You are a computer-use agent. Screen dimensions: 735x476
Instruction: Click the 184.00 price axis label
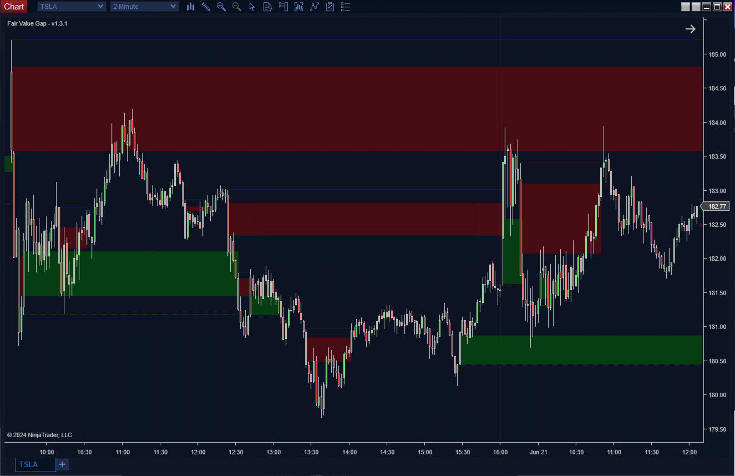pyautogui.click(x=717, y=123)
